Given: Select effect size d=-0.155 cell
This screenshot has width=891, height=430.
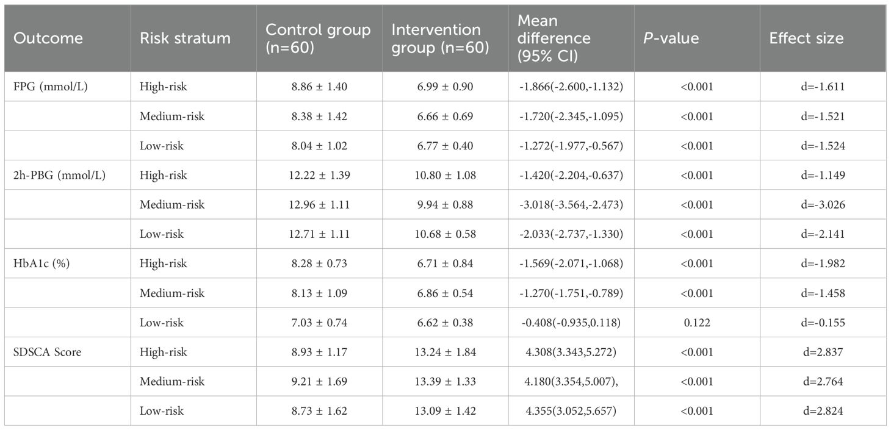Looking at the screenshot, I should (x=823, y=323).
